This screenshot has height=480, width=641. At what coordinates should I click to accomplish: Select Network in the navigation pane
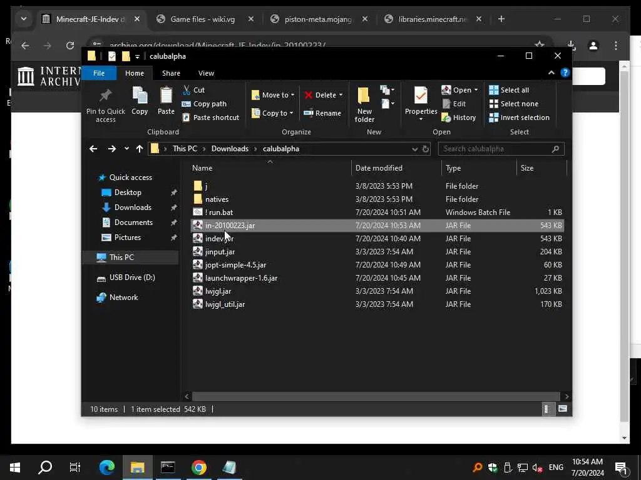[123, 297]
